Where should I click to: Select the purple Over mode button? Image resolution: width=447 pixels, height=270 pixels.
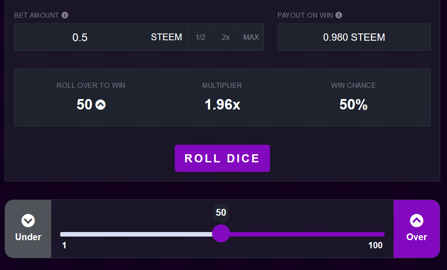point(417,229)
